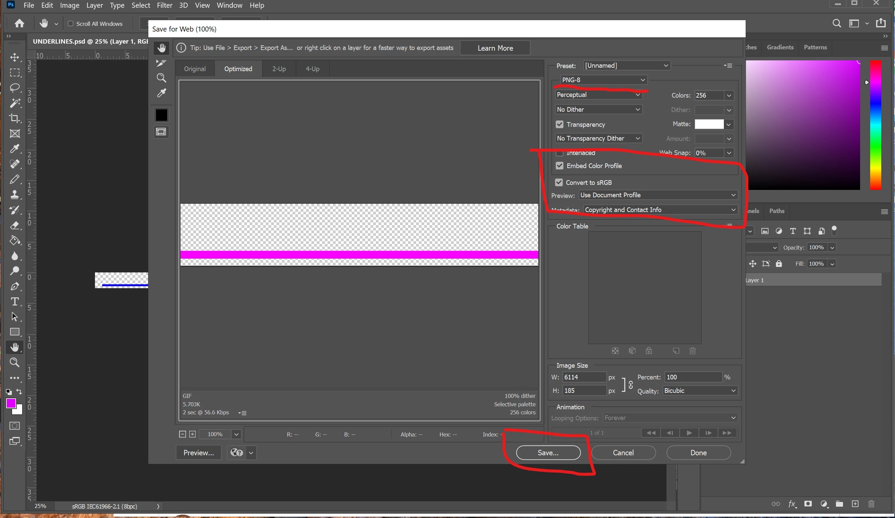Switch to the 2-Up tab
Screen dimensions: 895x518
pos(279,69)
